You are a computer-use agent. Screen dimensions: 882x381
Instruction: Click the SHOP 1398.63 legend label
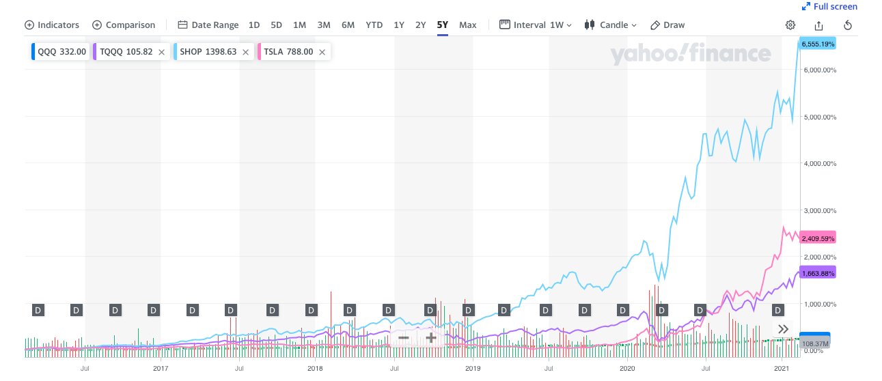tap(208, 52)
